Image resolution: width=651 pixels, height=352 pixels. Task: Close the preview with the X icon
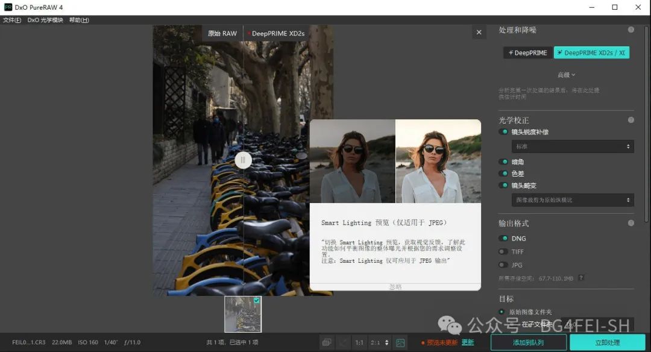click(479, 33)
